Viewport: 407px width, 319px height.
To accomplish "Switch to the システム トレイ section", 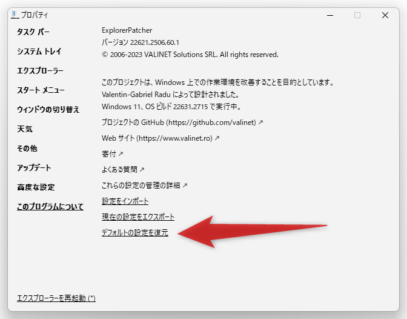I will pyautogui.click(x=39, y=52).
